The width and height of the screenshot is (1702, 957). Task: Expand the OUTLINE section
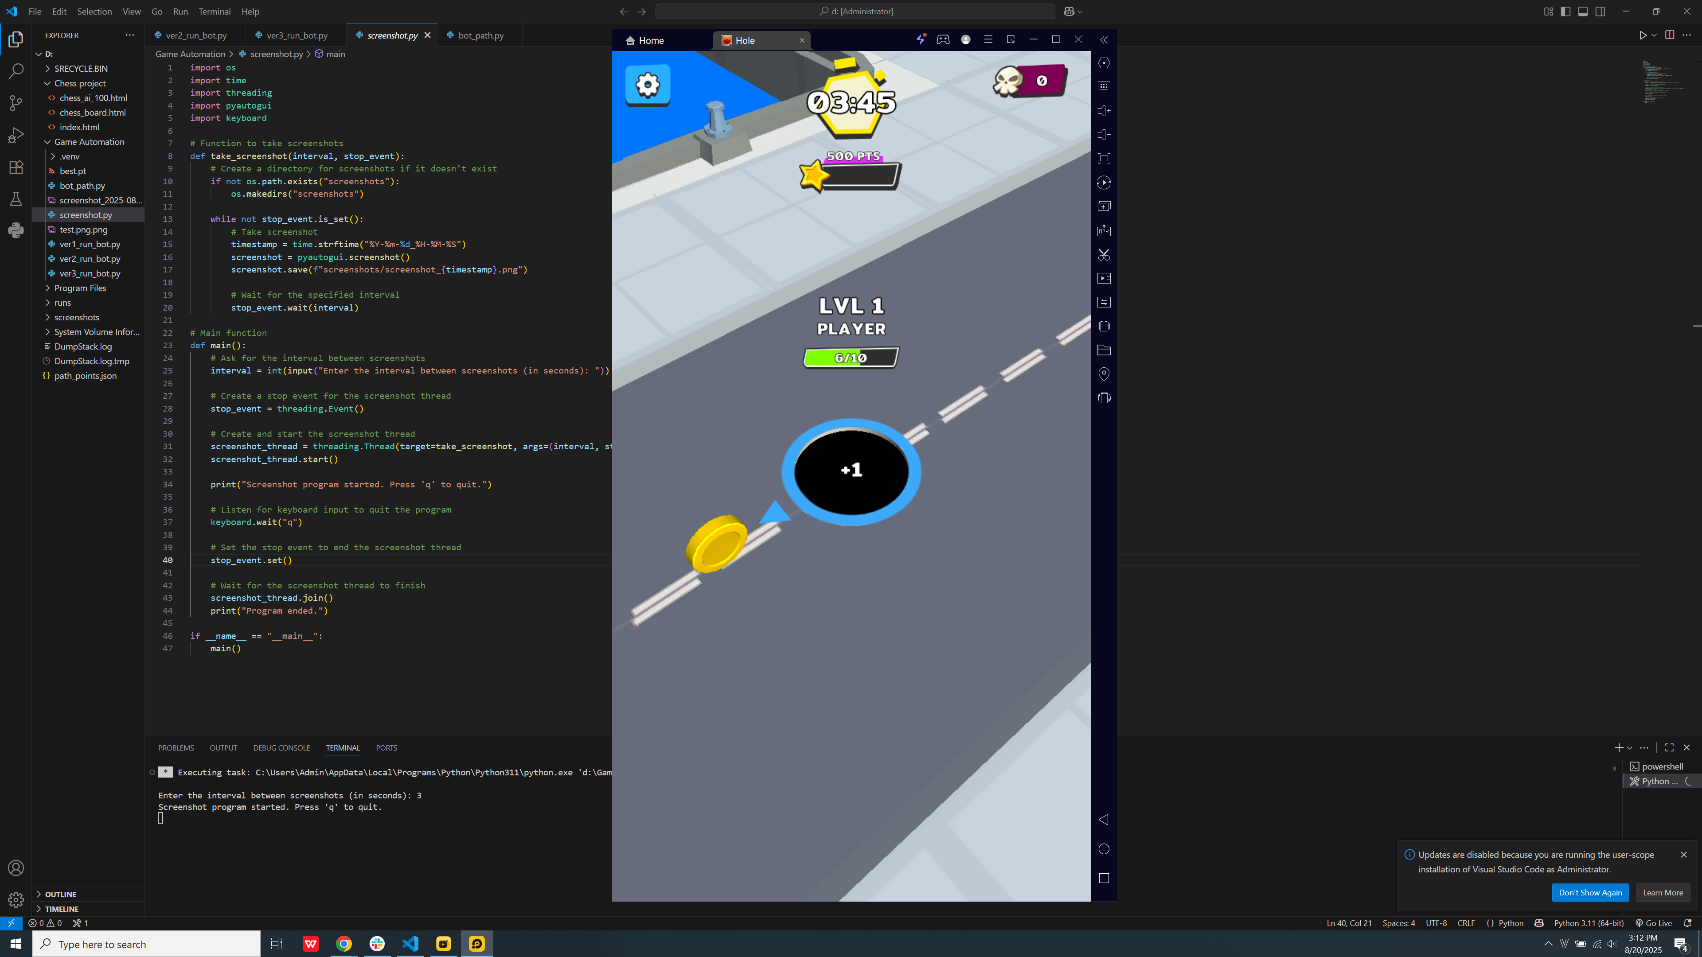(61, 894)
